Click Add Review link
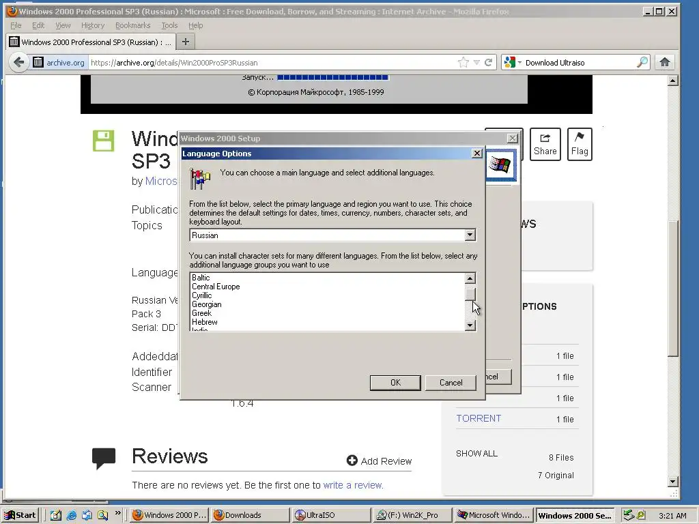Screen dimensions: 699x524 [380, 461]
